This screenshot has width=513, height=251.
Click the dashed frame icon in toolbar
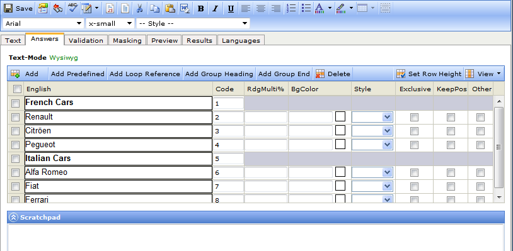pyautogui.click(x=386, y=8)
